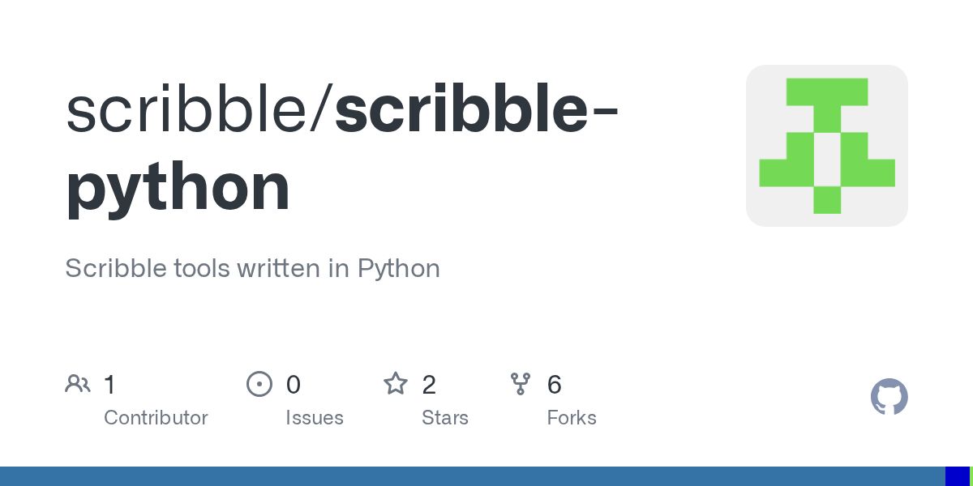973x486 pixels.
Task: Click the dark blue language bar segment
Action: click(957, 476)
